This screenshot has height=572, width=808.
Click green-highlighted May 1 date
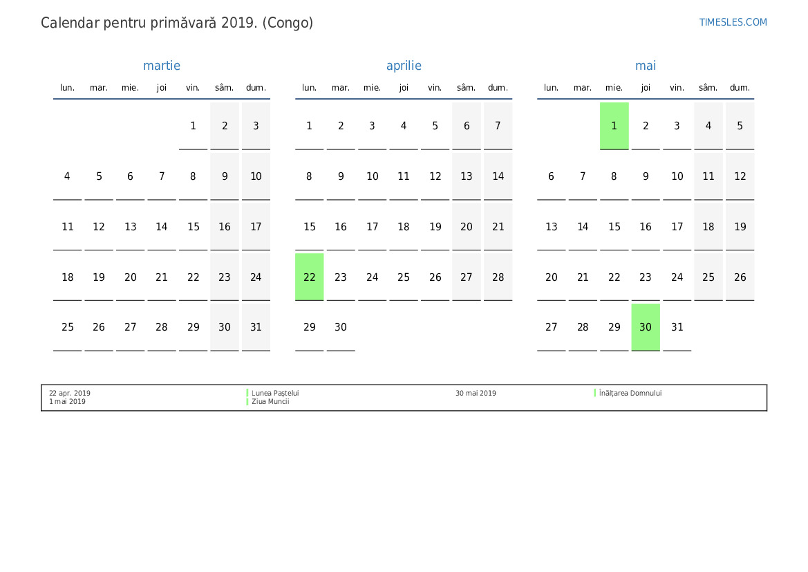pyautogui.click(x=614, y=126)
